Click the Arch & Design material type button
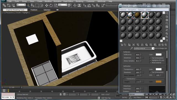The height and width of the screenshot is (100, 177). coord(161,48)
